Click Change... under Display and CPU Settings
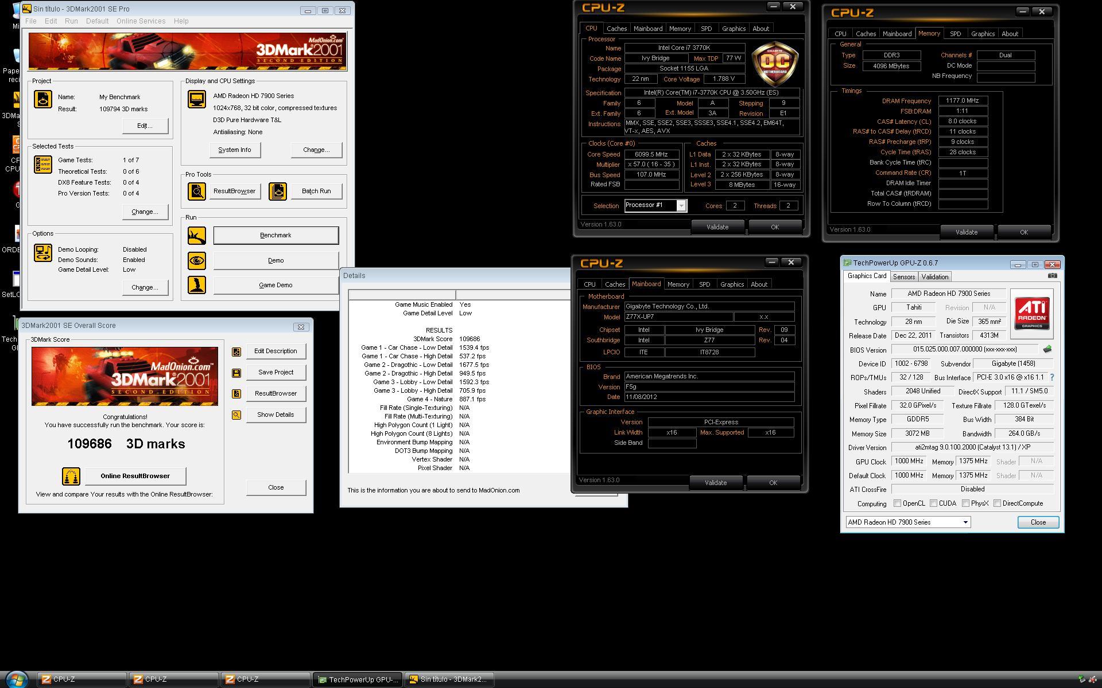 (316, 150)
